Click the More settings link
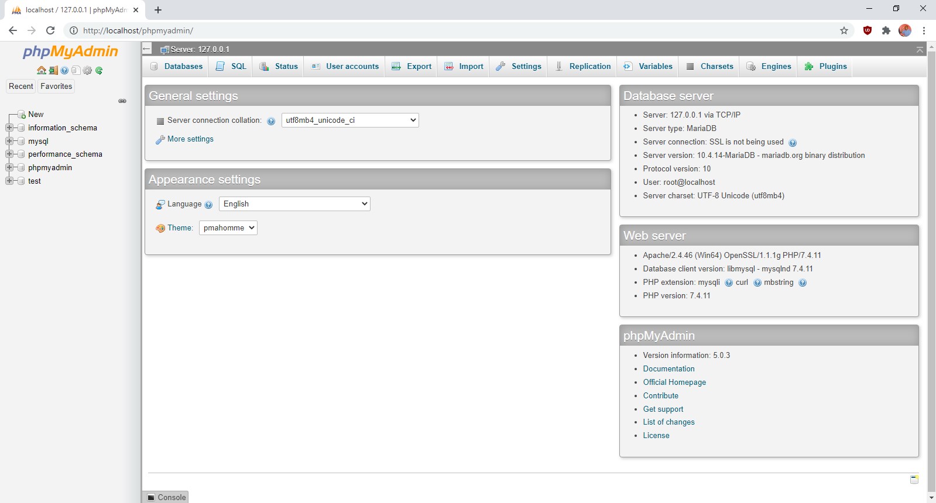This screenshot has height=503, width=936. 190,139
